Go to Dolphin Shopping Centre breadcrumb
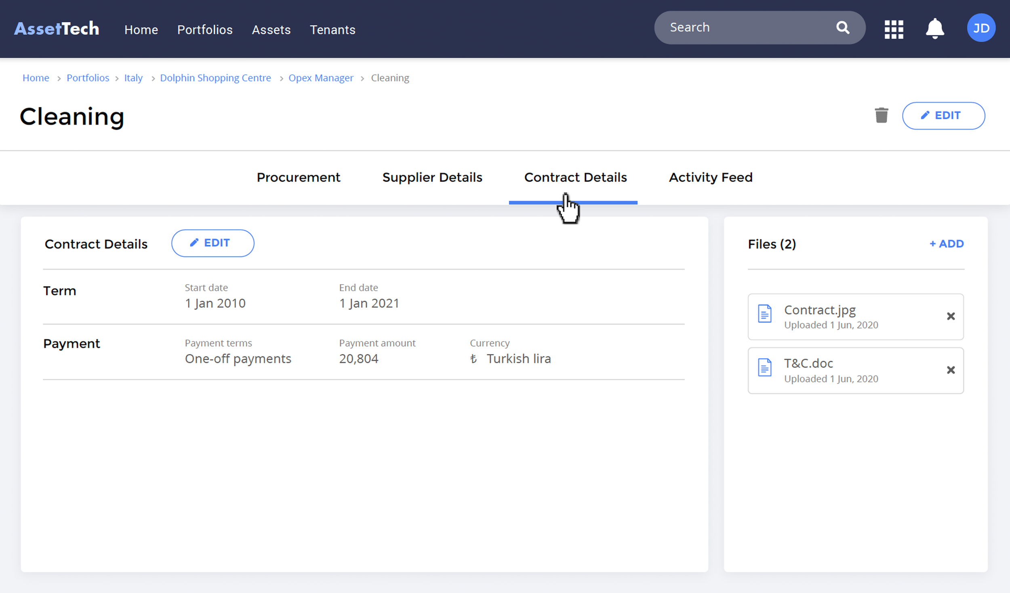 215,78
